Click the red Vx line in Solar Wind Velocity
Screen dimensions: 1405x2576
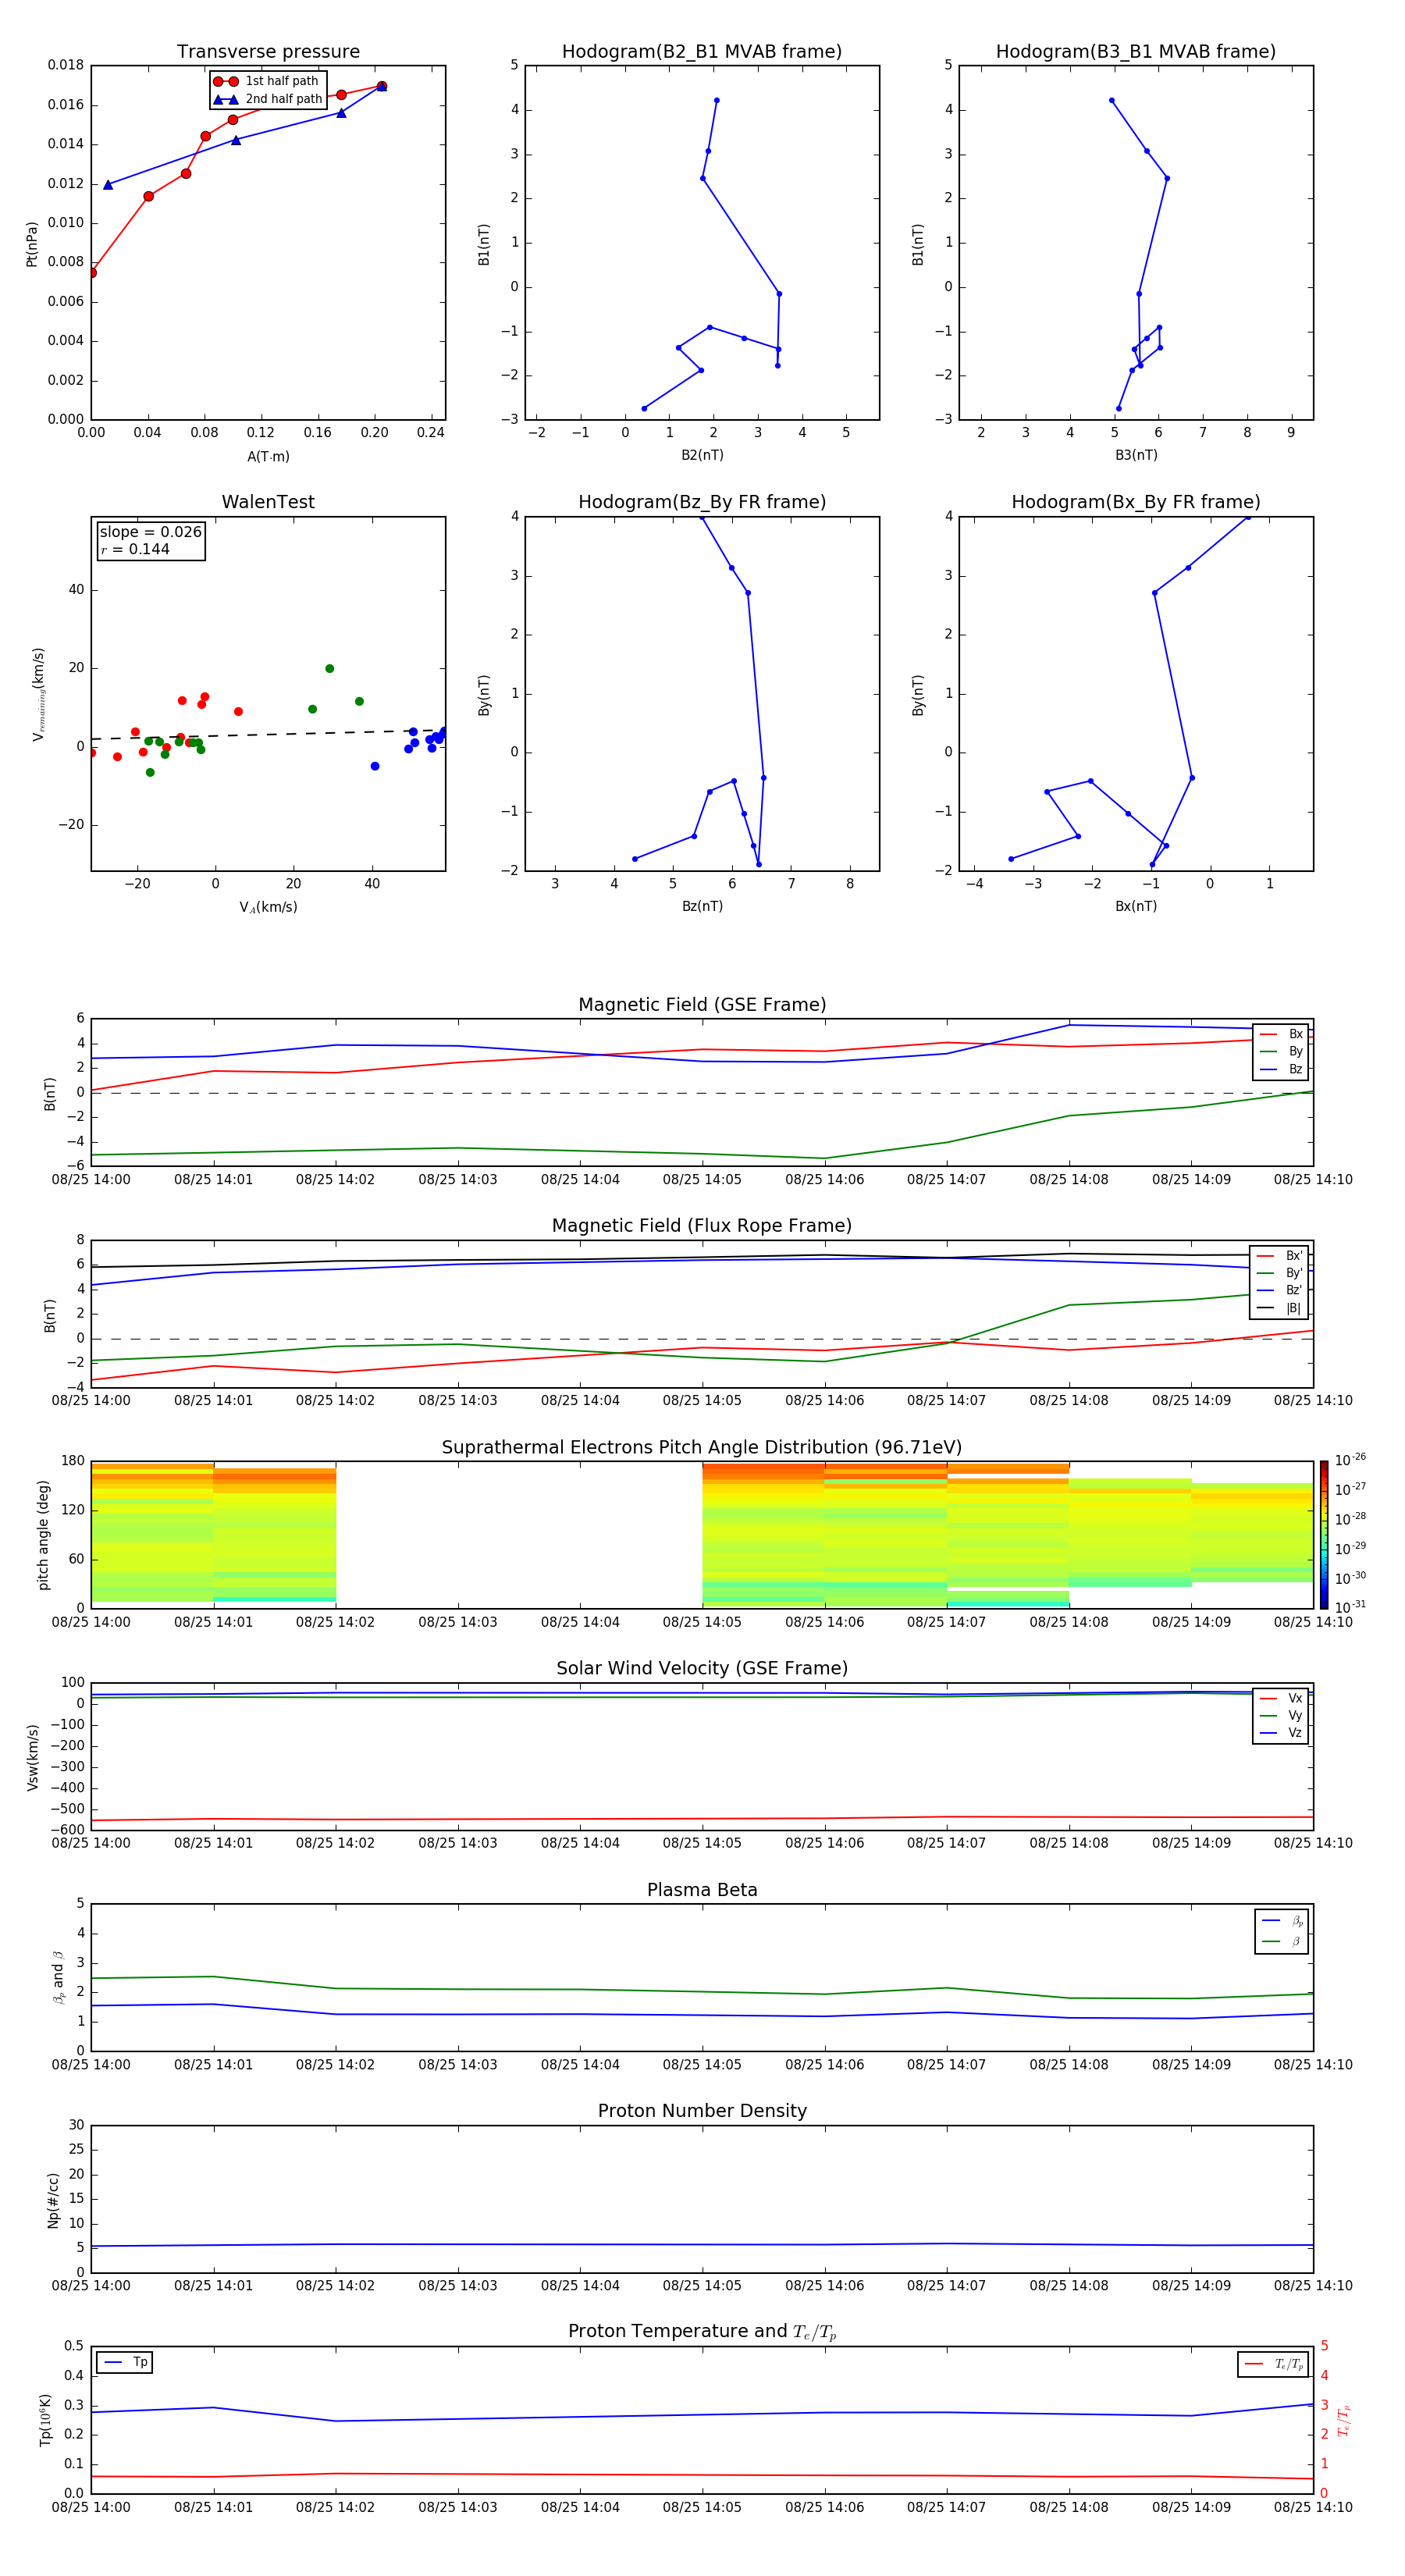(702, 1819)
